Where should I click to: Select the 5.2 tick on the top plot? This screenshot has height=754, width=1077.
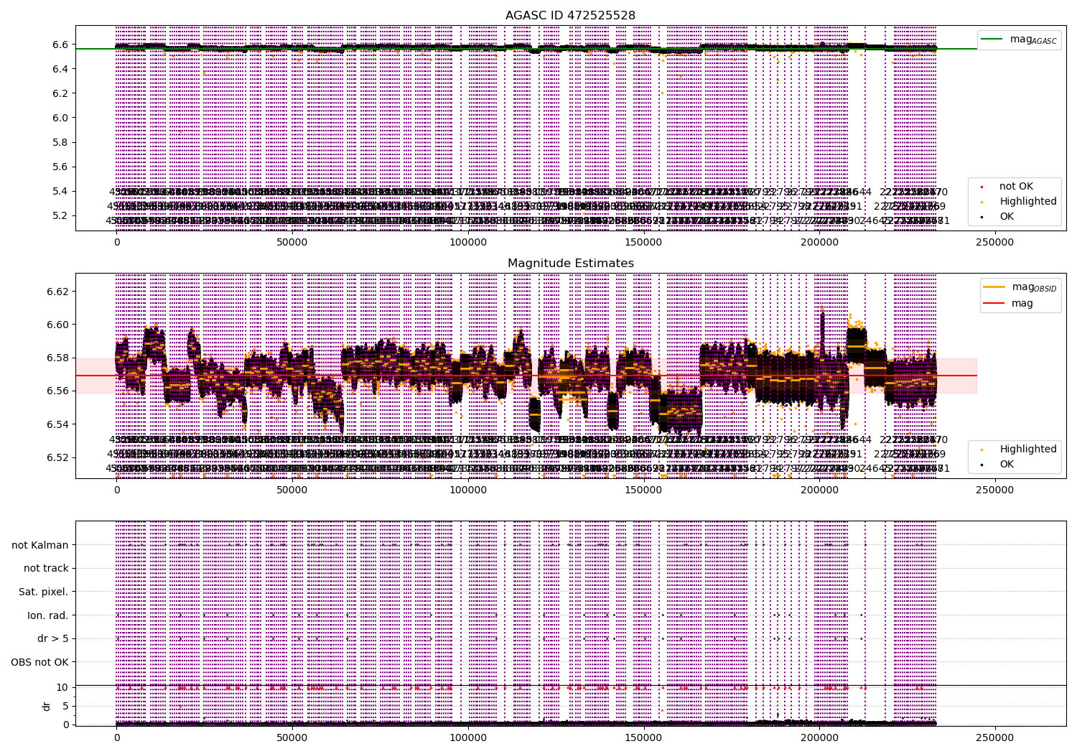coord(60,215)
